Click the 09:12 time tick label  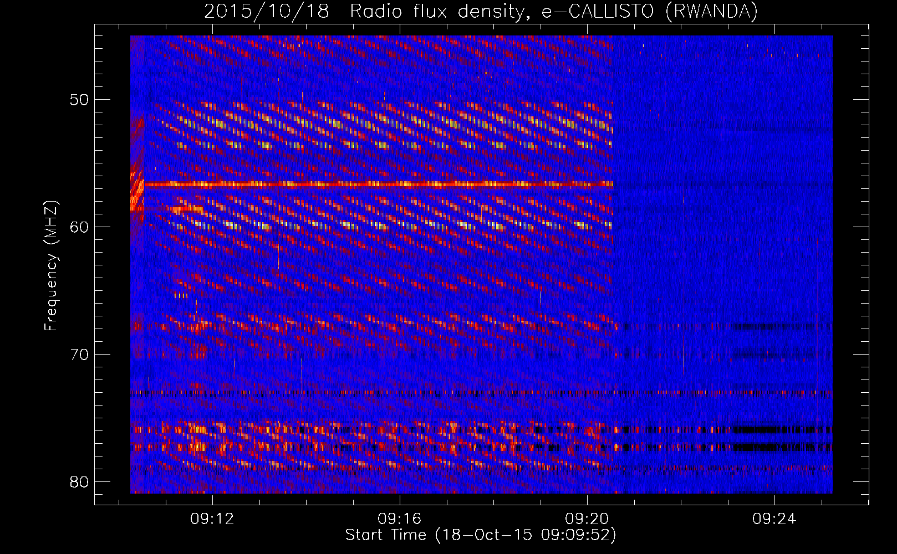(212, 519)
